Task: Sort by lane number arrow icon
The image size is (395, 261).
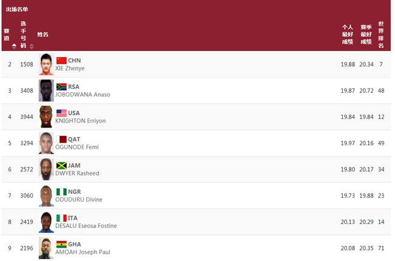Action: pos(14,46)
